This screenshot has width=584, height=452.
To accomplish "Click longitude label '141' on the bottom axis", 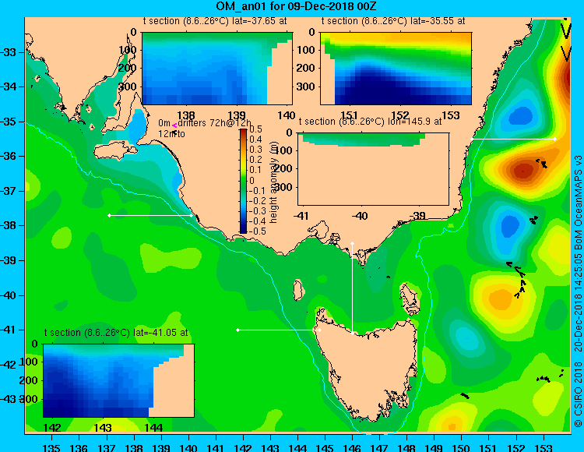I will click(215, 447).
